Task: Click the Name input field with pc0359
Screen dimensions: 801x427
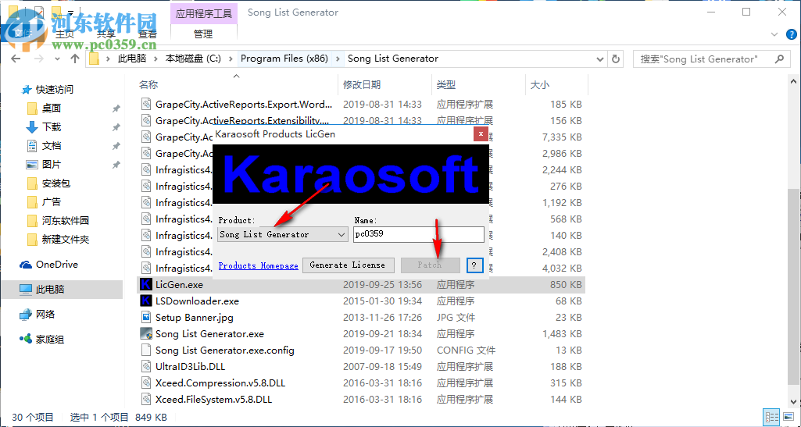Action: 418,235
